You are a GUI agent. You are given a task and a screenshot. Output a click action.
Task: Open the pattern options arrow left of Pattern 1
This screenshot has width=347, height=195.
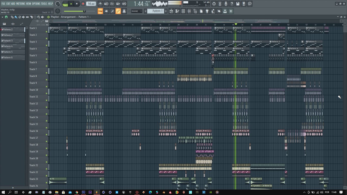pyautogui.click(x=146, y=11)
